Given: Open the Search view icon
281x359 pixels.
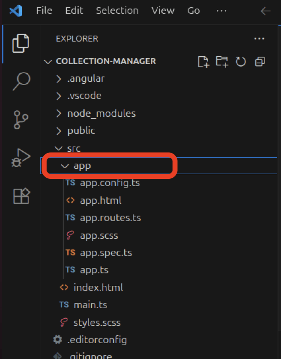Looking at the screenshot, I should [x=21, y=82].
